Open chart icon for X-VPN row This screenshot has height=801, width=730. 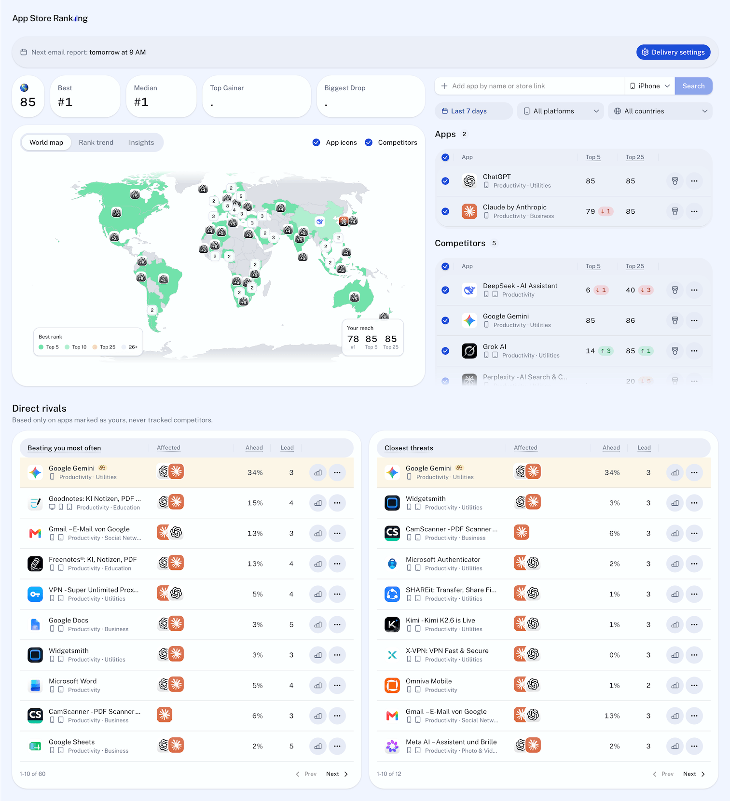point(675,655)
